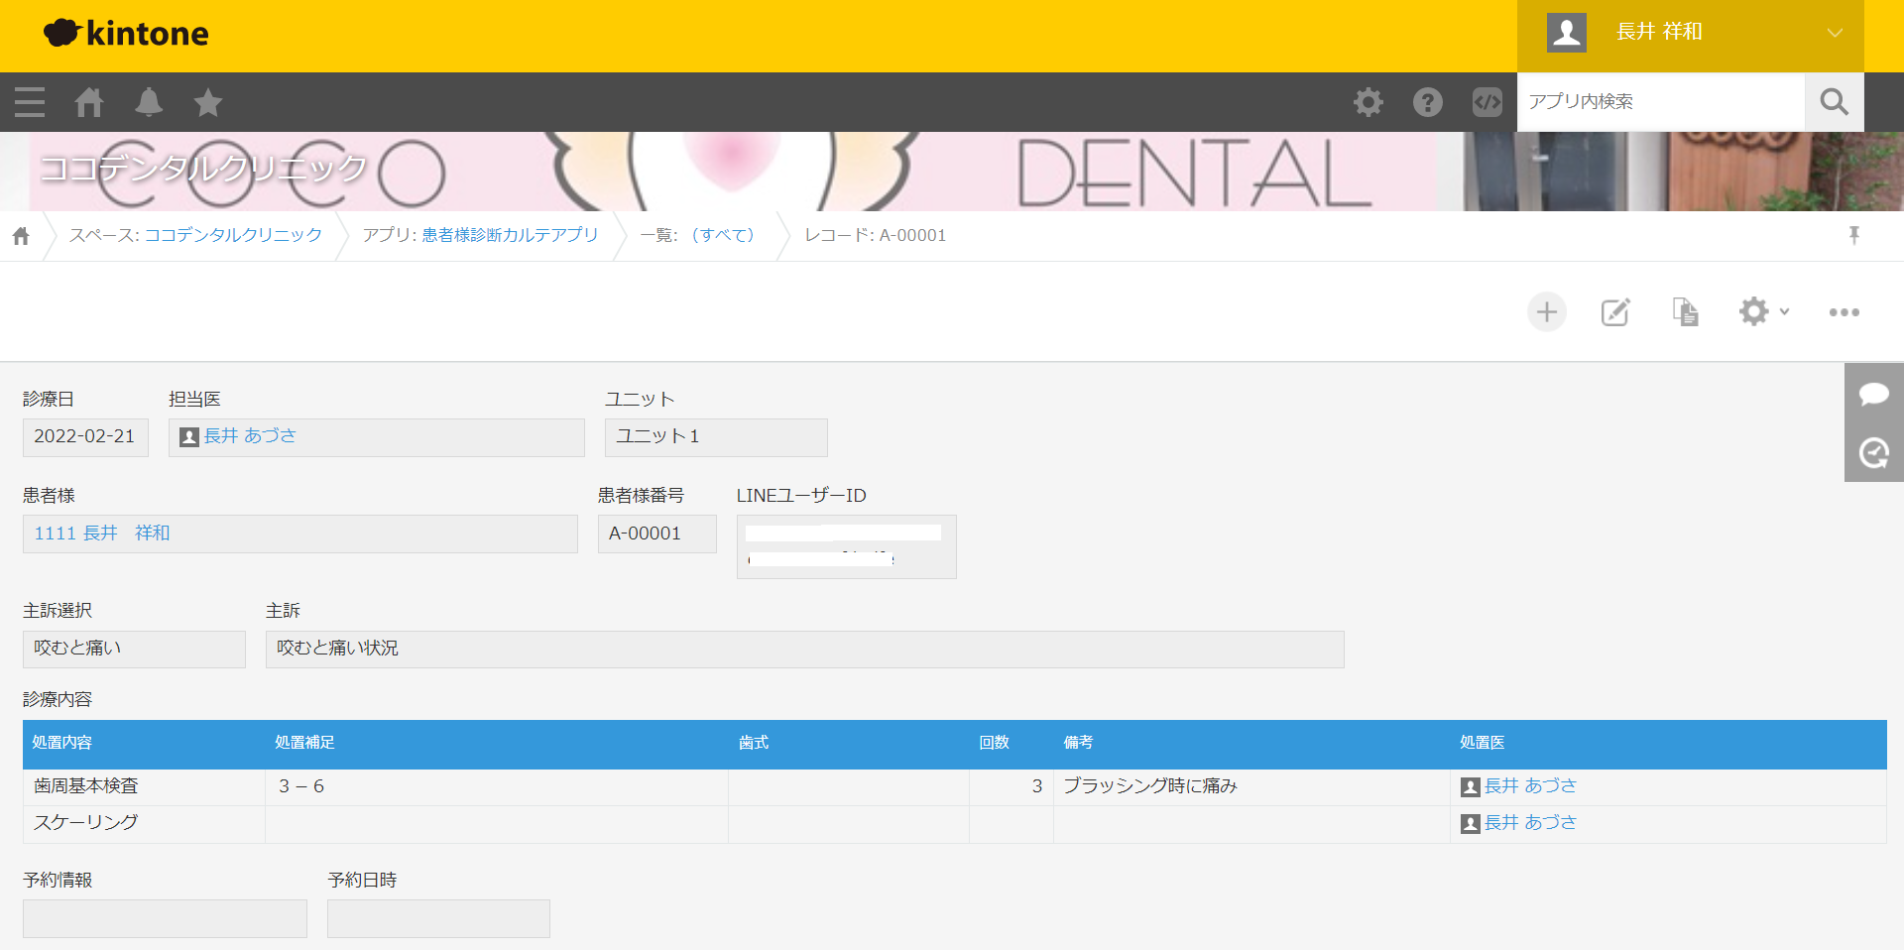This screenshot has width=1904, height=950.
Task: Pin the breadcrumb bar with pushpin
Action: point(1853,236)
